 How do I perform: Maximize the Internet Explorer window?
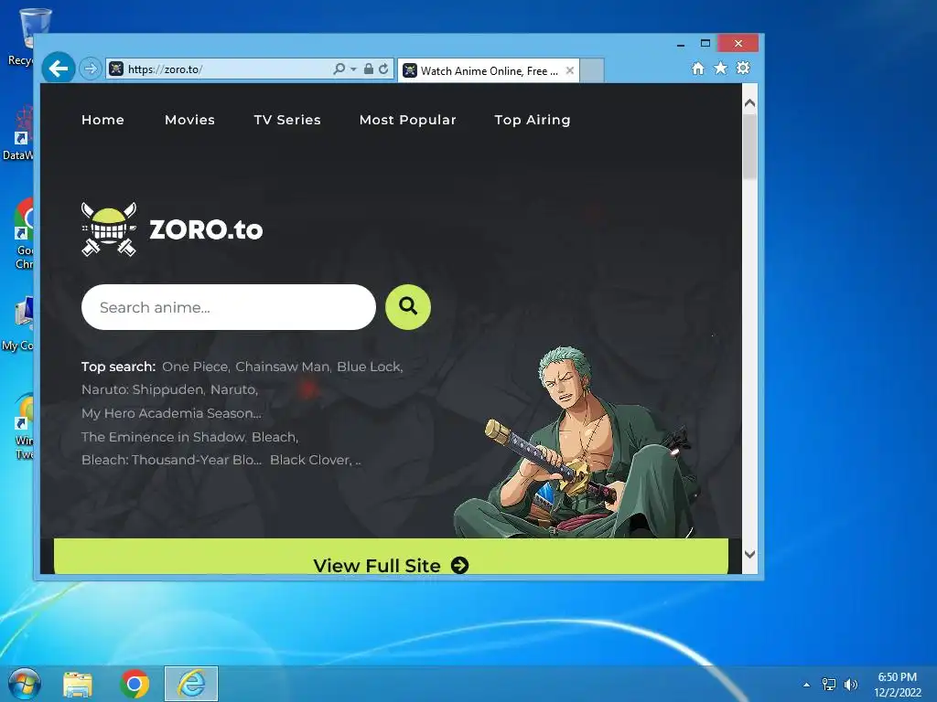pos(705,43)
